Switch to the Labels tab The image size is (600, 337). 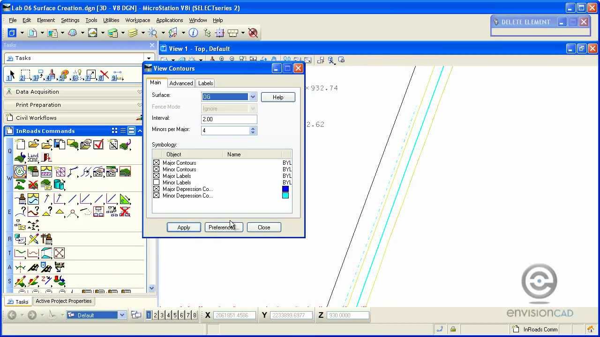pos(205,83)
